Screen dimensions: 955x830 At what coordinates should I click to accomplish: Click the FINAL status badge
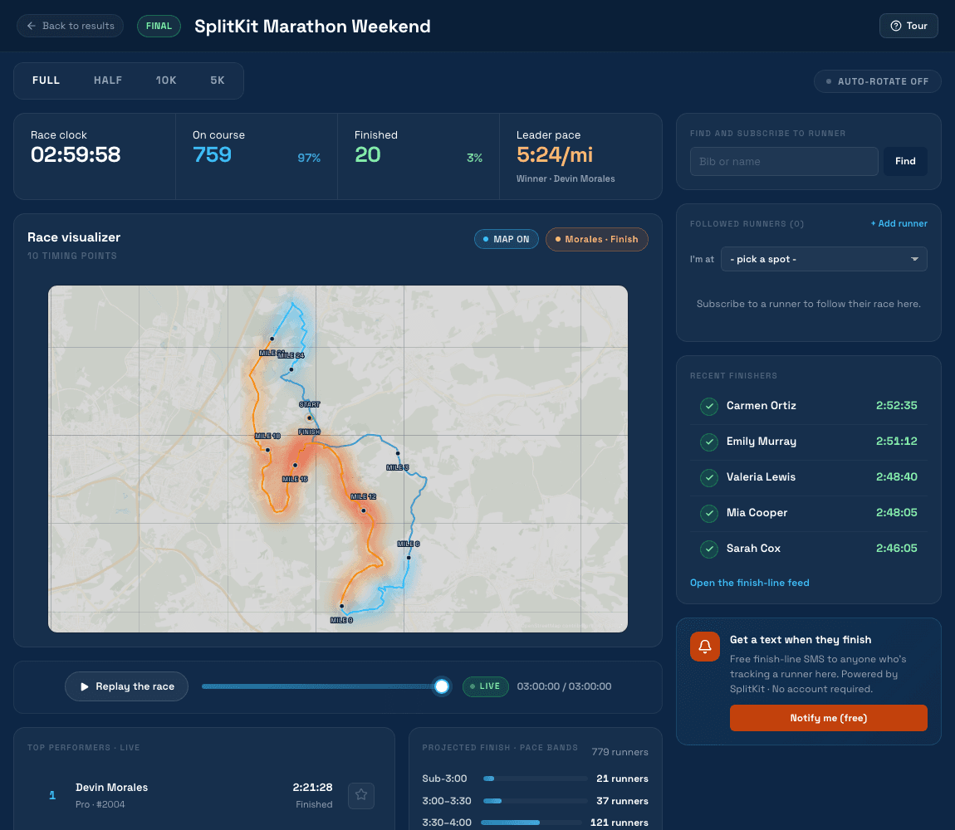pos(159,26)
